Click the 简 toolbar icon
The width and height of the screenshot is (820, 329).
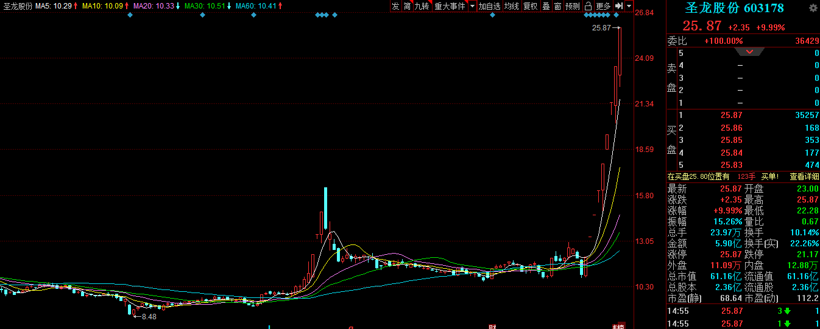coord(407,6)
